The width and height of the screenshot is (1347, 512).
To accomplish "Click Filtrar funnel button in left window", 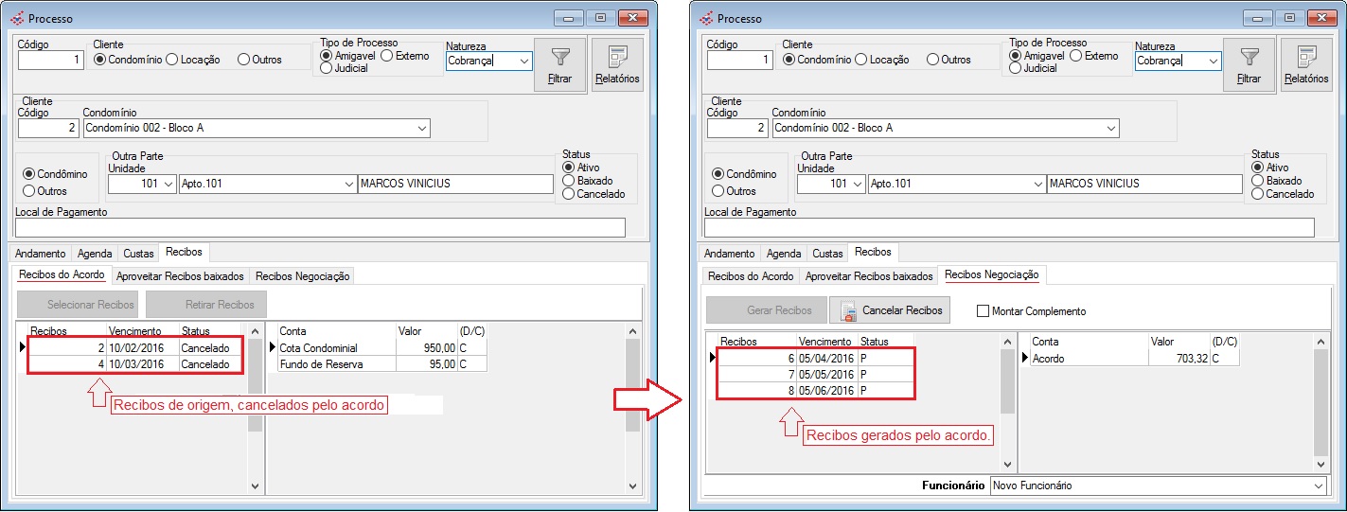I will (x=559, y=64).
